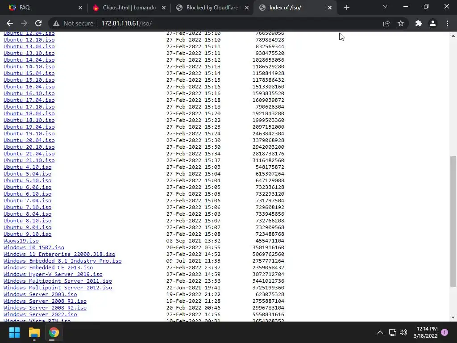Click the Chrome taskbar icon

[x=54, y=332]
